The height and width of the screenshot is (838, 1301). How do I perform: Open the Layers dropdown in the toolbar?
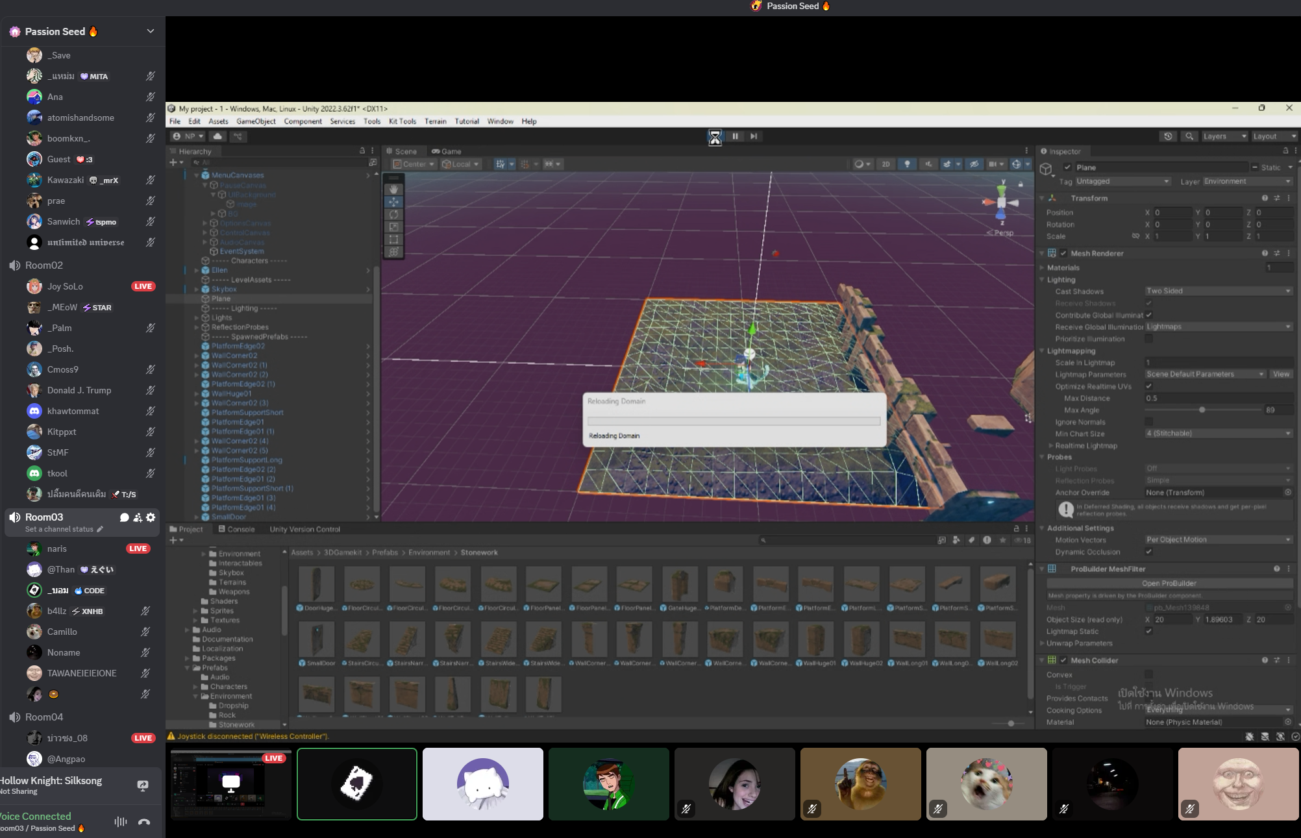click(x=1224, y=136)
